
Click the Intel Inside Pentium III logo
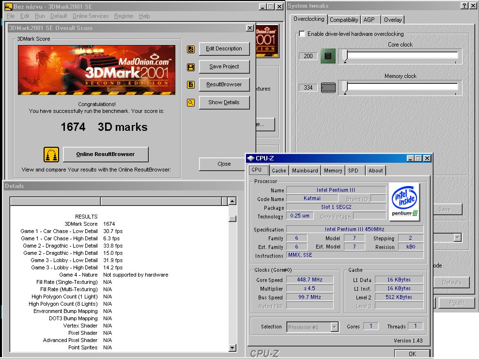[x=404, y=202]
